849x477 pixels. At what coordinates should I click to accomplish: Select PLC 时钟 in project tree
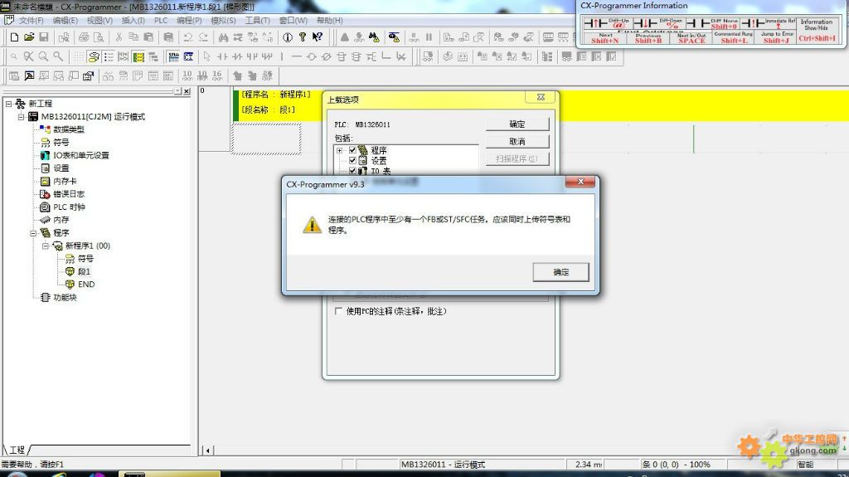[x=69, y=207]
